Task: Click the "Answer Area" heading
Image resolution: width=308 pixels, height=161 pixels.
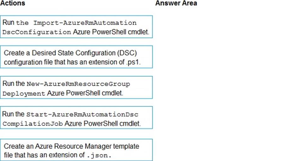Action: pos(176,3)
